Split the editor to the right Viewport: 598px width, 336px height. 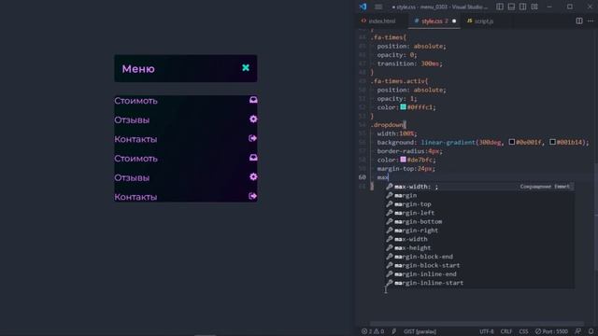(x=579, y=21)
